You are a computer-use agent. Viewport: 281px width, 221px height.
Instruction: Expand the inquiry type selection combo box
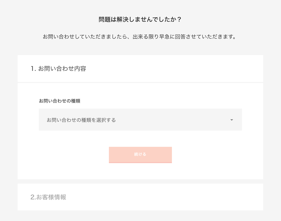point(140,120)
